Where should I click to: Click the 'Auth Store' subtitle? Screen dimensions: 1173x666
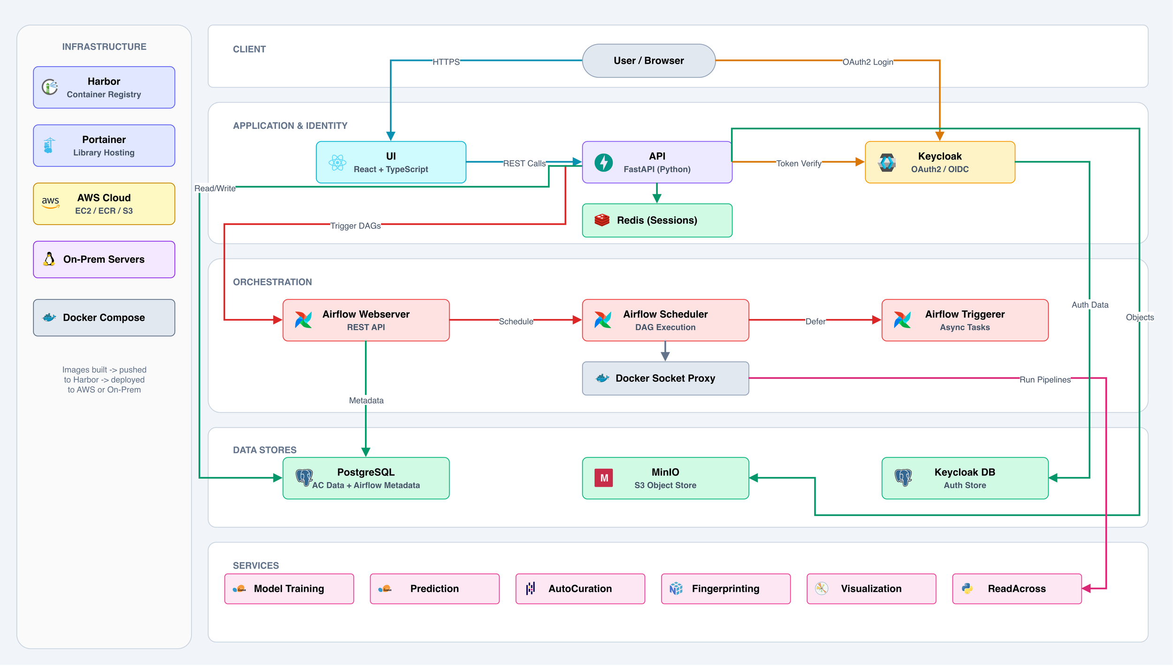[x=965, y=485]
